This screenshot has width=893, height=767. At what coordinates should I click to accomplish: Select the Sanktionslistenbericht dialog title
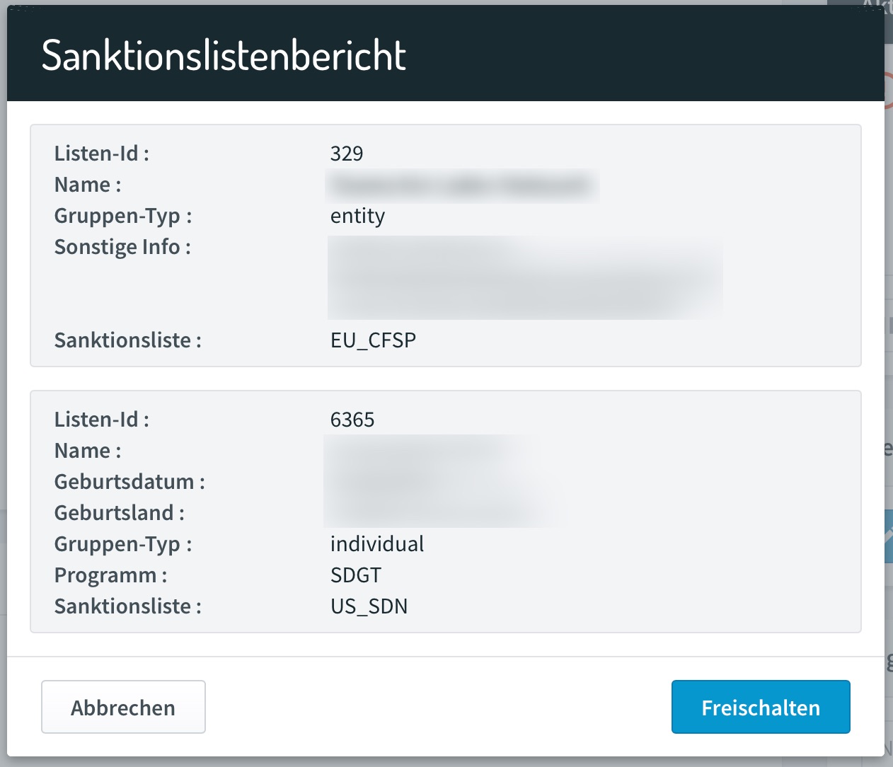pos(224,55)
